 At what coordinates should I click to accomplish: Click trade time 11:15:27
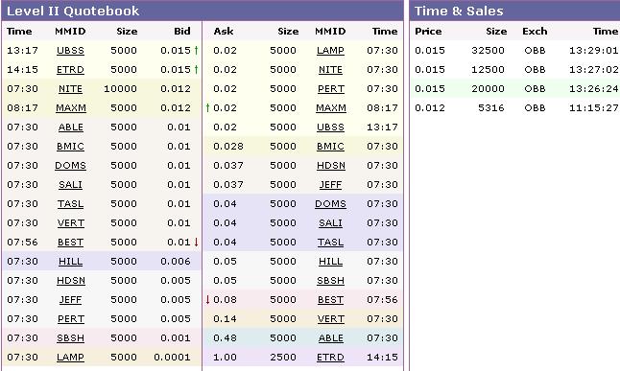594,108
